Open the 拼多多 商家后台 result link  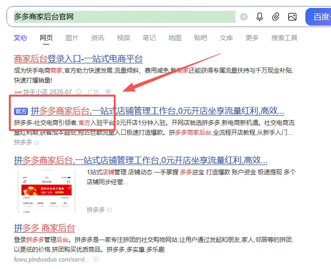click(45, 228)
